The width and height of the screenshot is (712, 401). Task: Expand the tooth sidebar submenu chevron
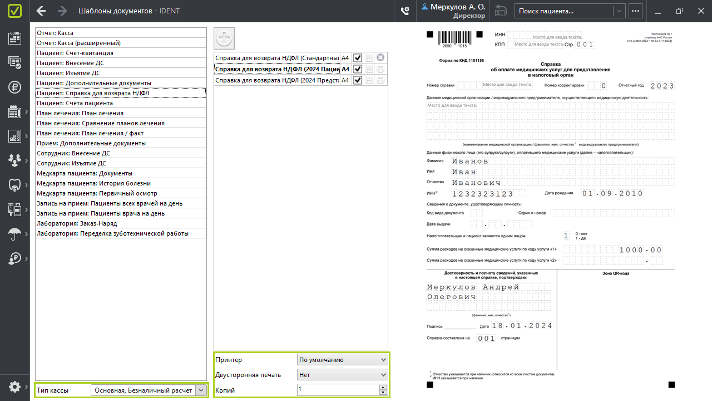(x=26, y=185)
